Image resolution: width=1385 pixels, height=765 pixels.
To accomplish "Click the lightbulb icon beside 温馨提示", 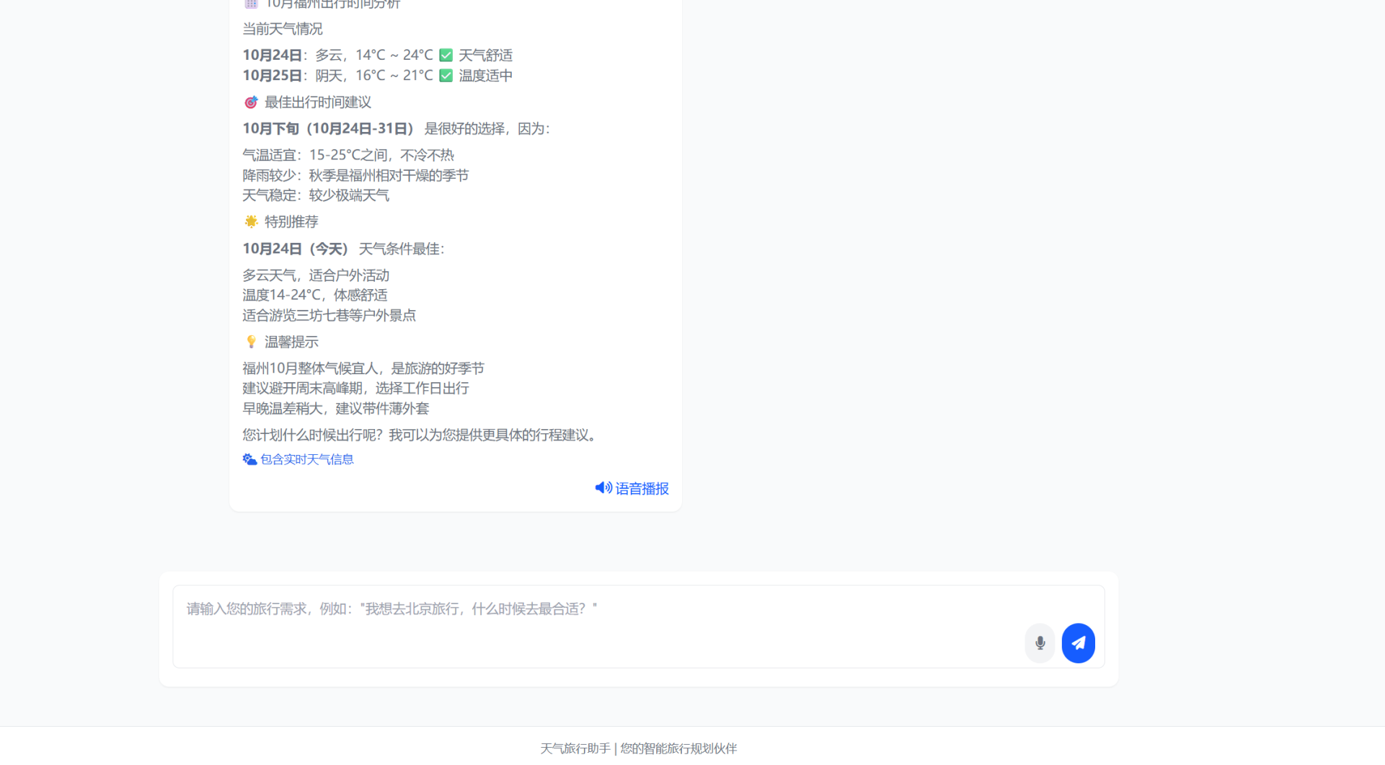I will point(251,342).
